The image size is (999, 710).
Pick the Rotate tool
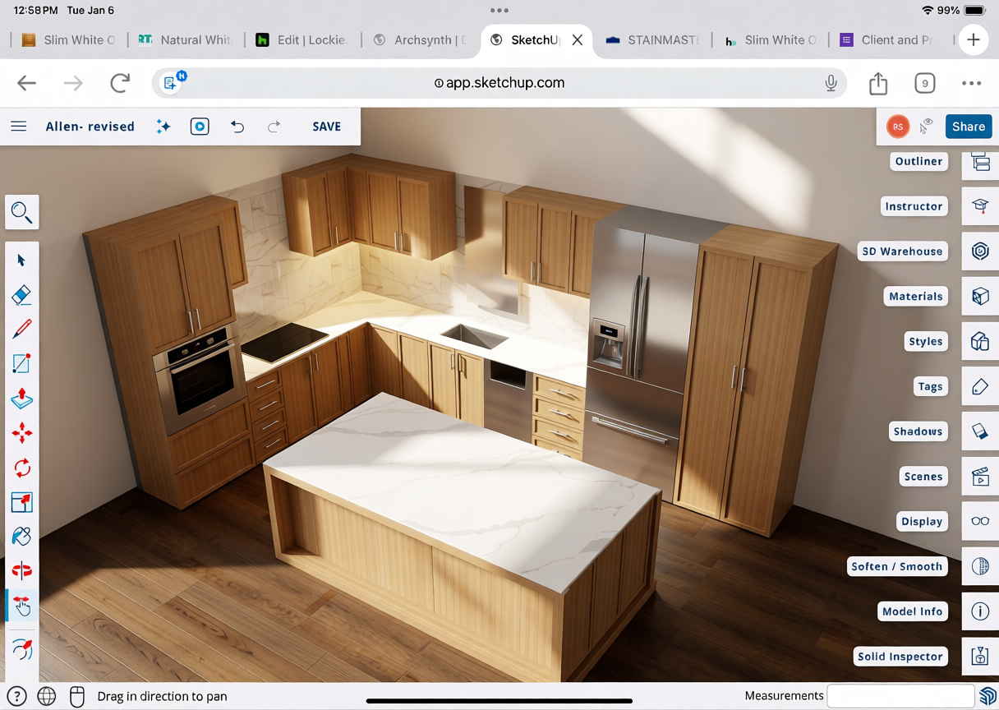(x=22, y=468)
